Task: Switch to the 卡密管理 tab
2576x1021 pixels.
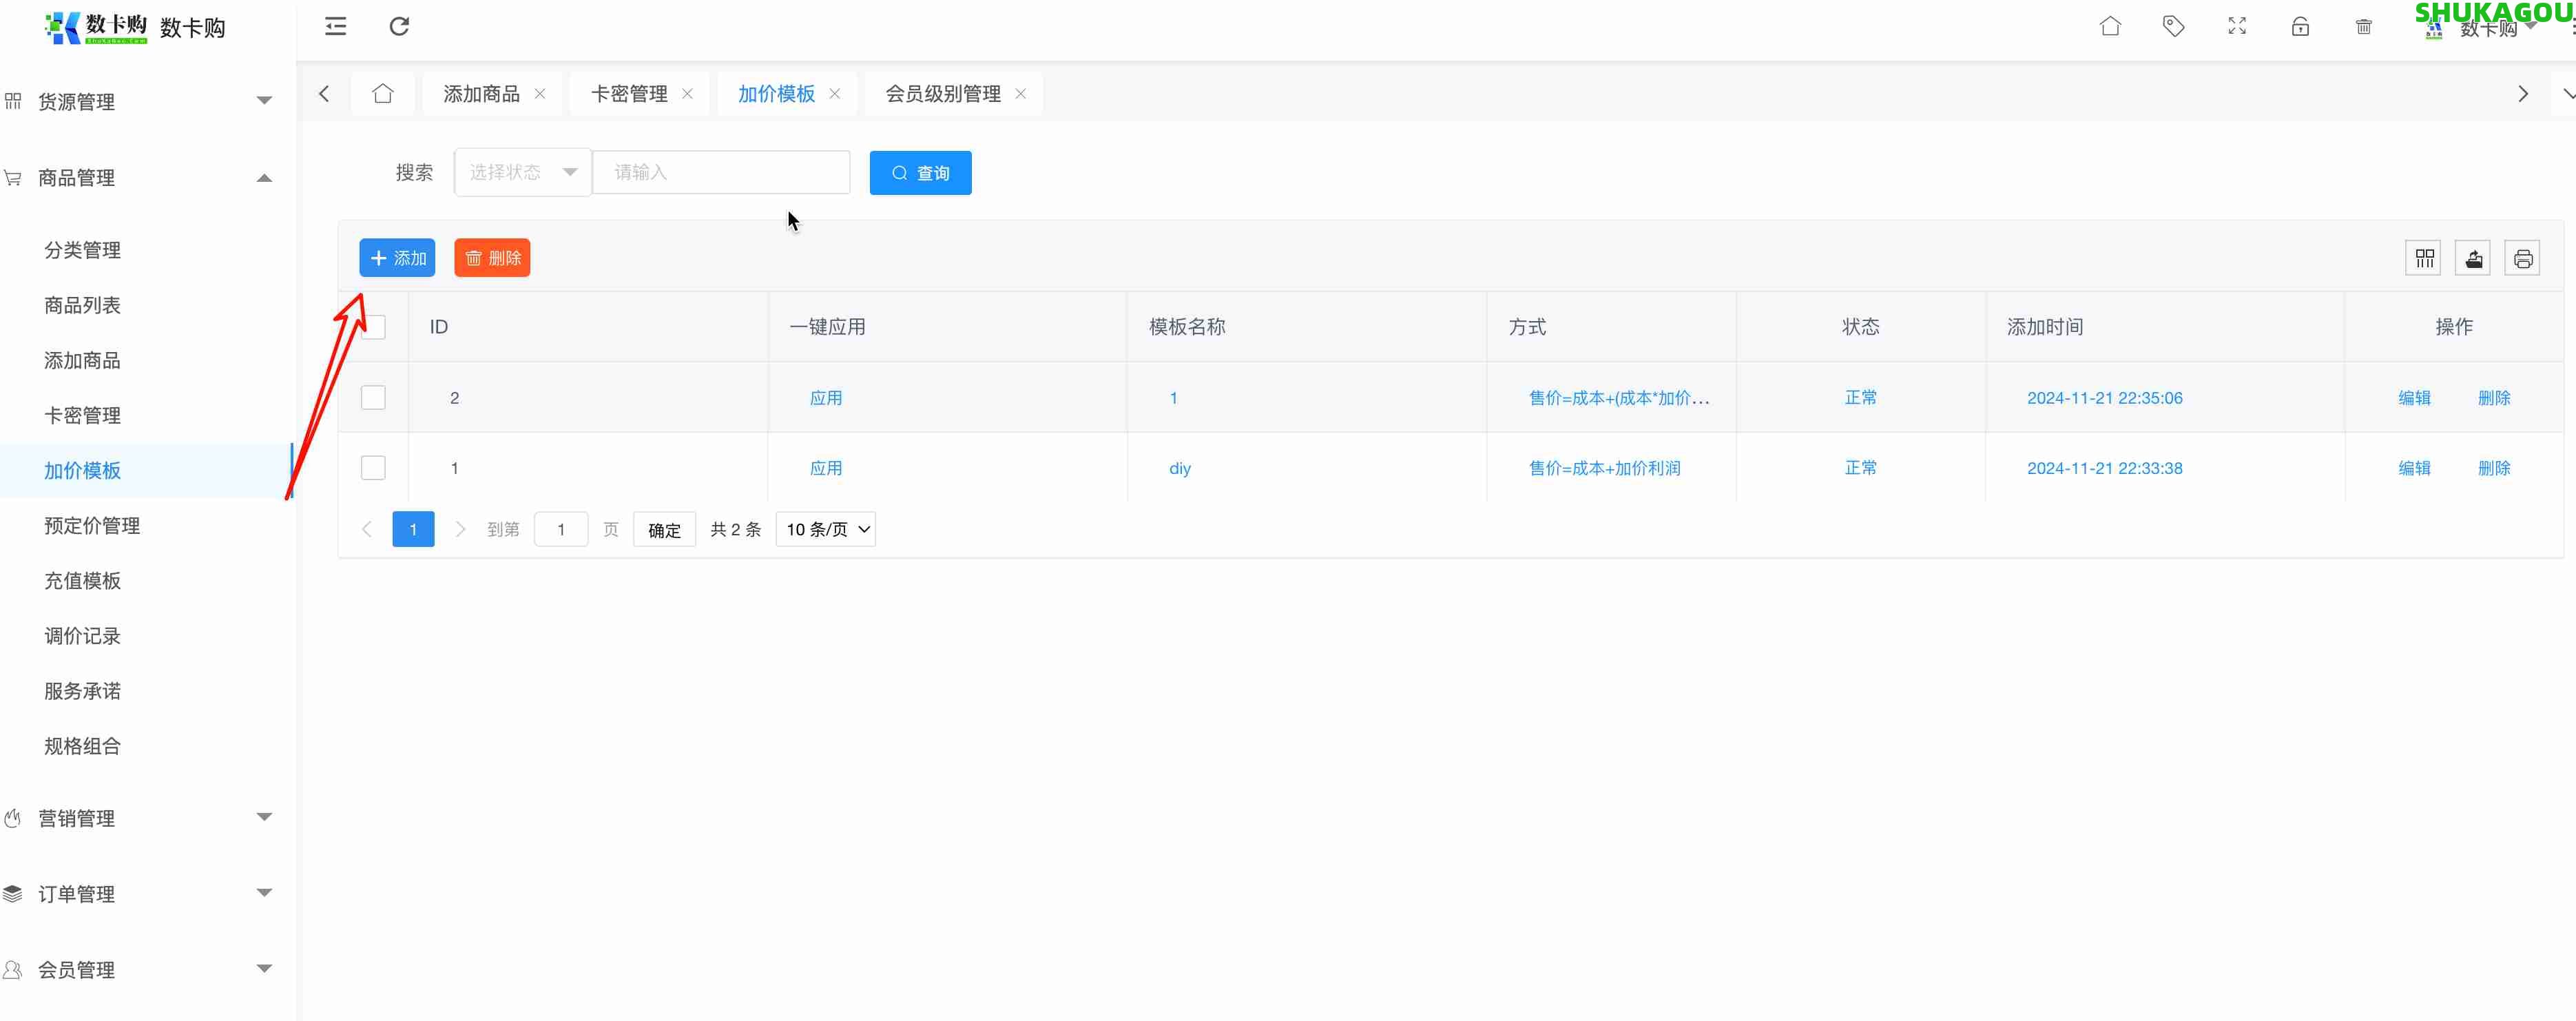Action: coord(629,94)
